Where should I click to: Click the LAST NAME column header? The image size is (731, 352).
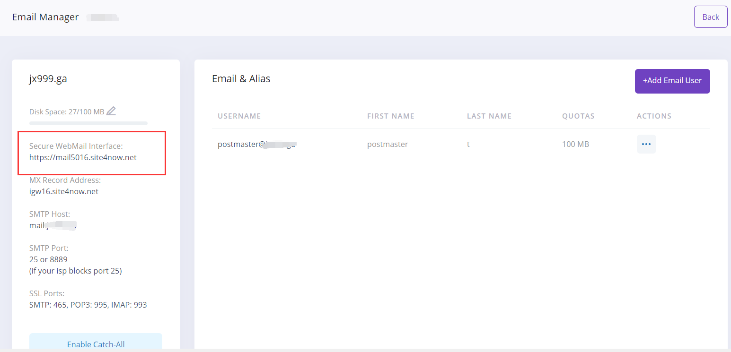[489, 116]
